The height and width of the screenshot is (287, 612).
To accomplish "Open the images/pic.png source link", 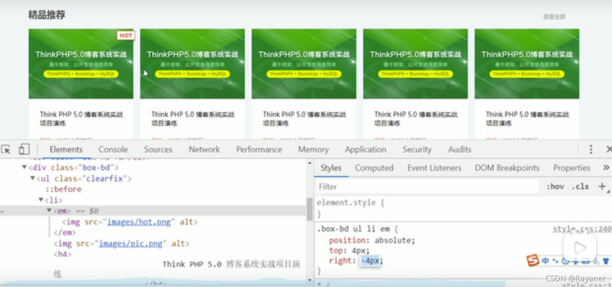I will 130,244.
